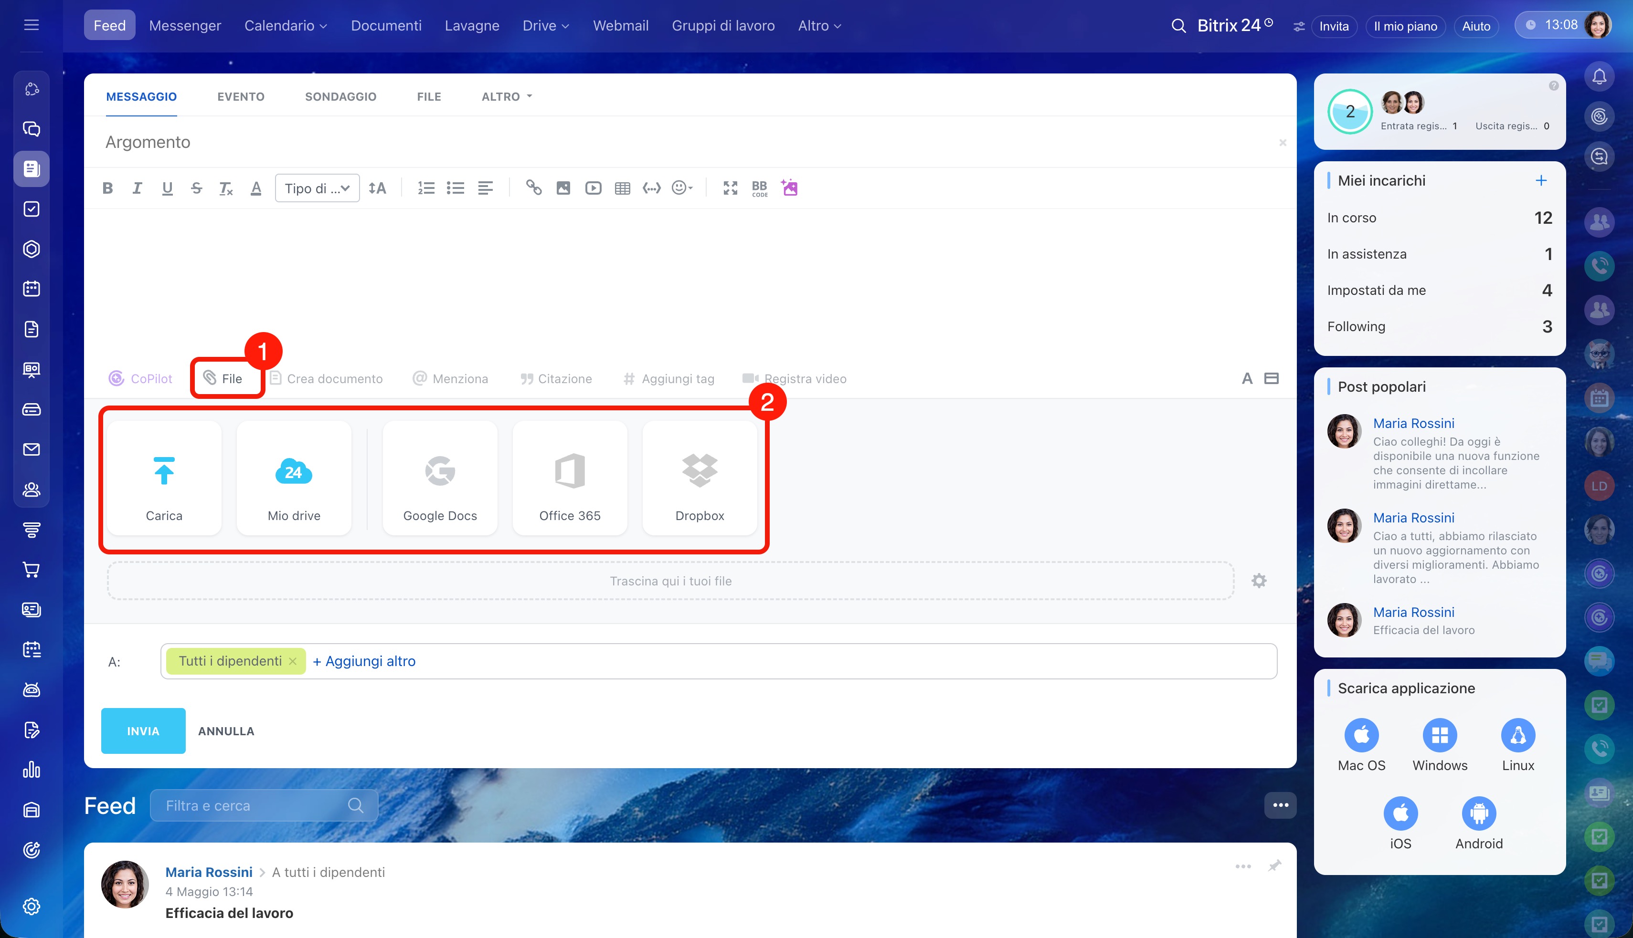Open the emoji picker dropdown
Screen dimensions: 1633x938
coord(682,188)
